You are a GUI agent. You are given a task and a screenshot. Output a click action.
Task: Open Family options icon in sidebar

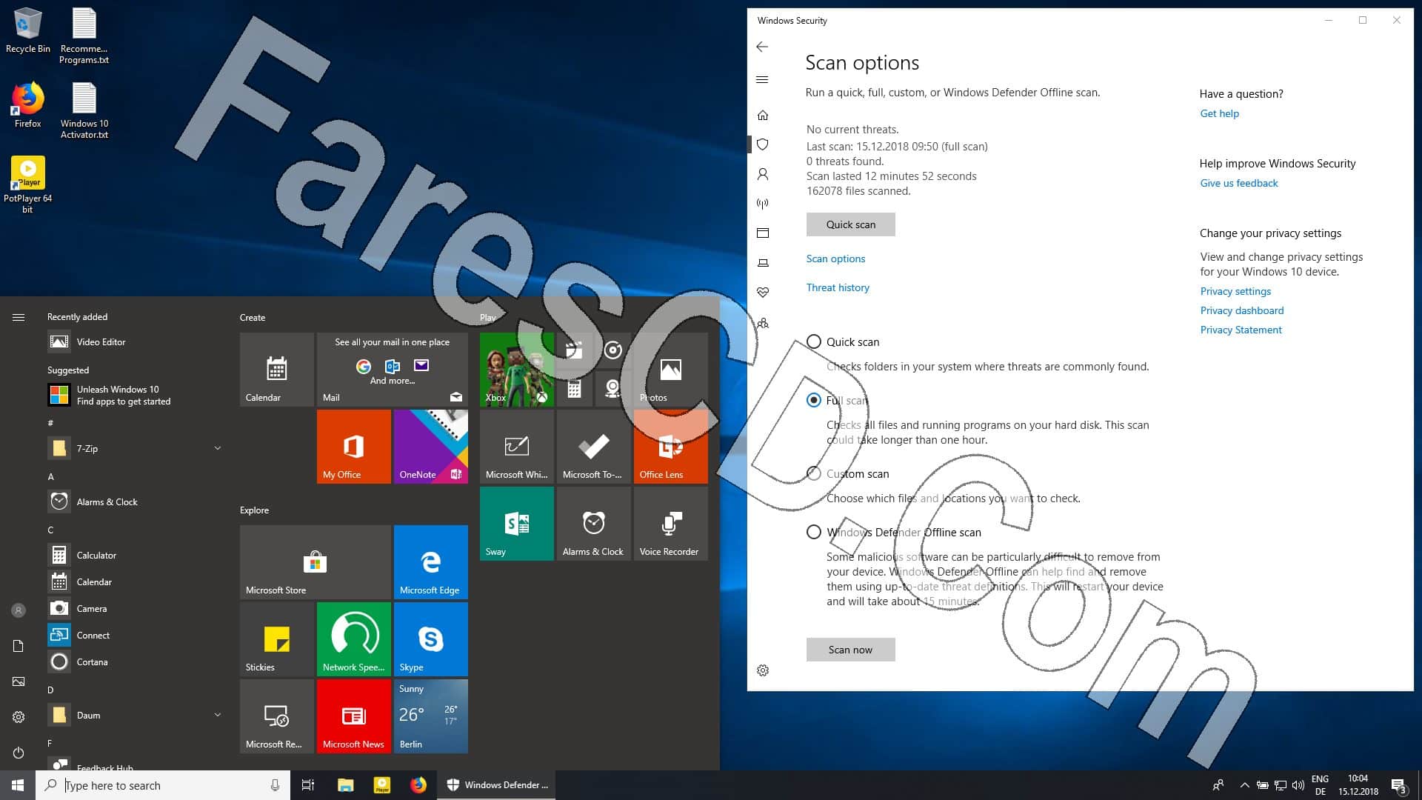coord(763,323)
